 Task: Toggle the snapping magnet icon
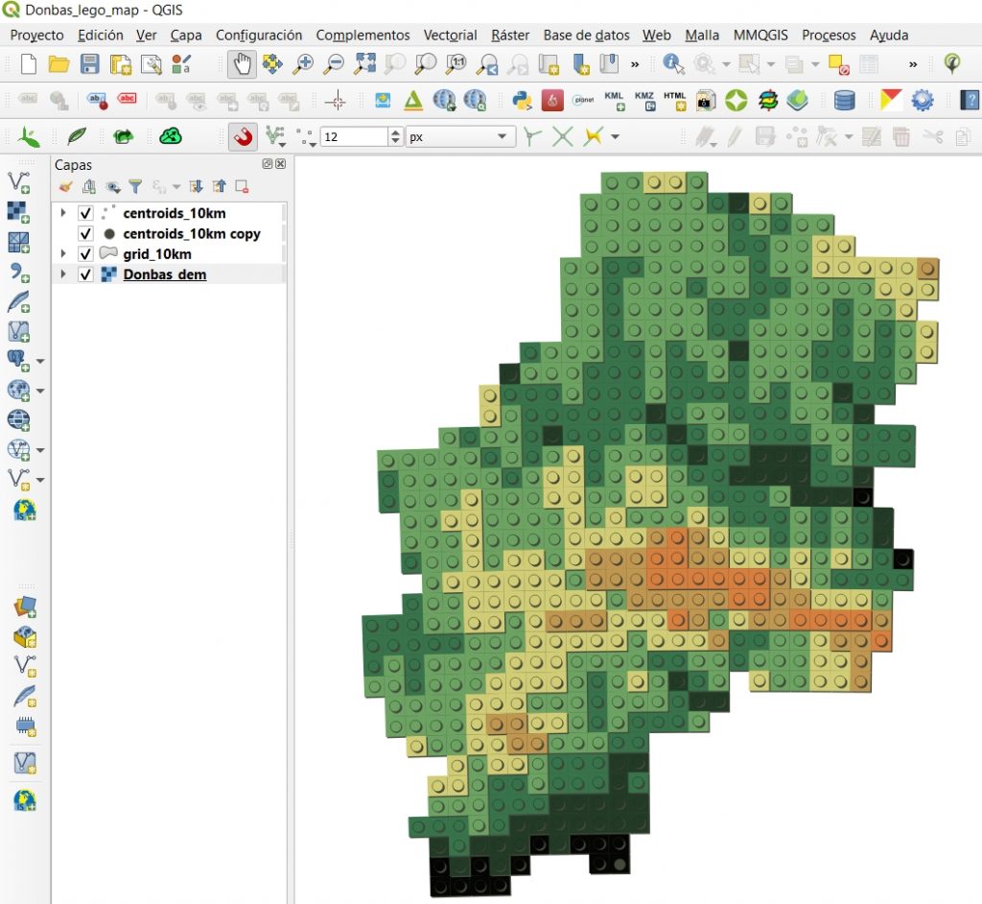click(244, 137)
